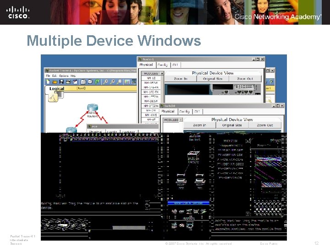Screen dimensions: 330x247
Task: Open the Edit menu
Action: click(x=55, y=75)
